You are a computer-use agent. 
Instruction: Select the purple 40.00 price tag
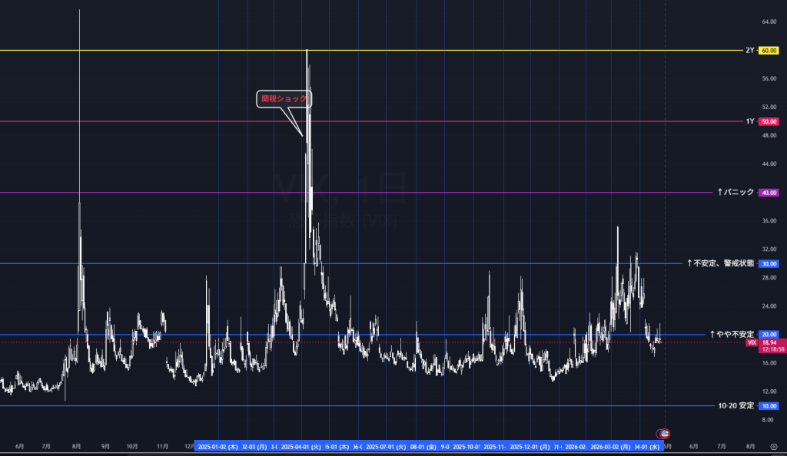point(769,193)
